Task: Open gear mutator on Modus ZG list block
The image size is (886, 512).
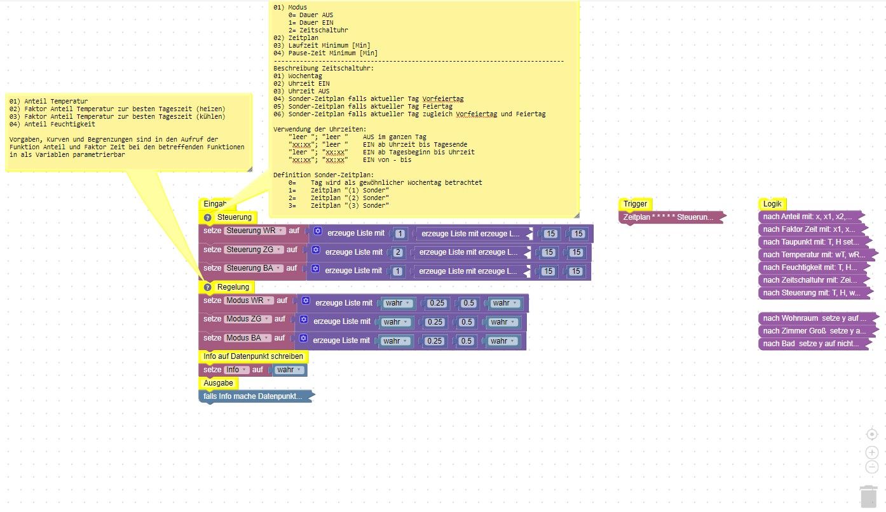Action: click(x=303, y=321)
